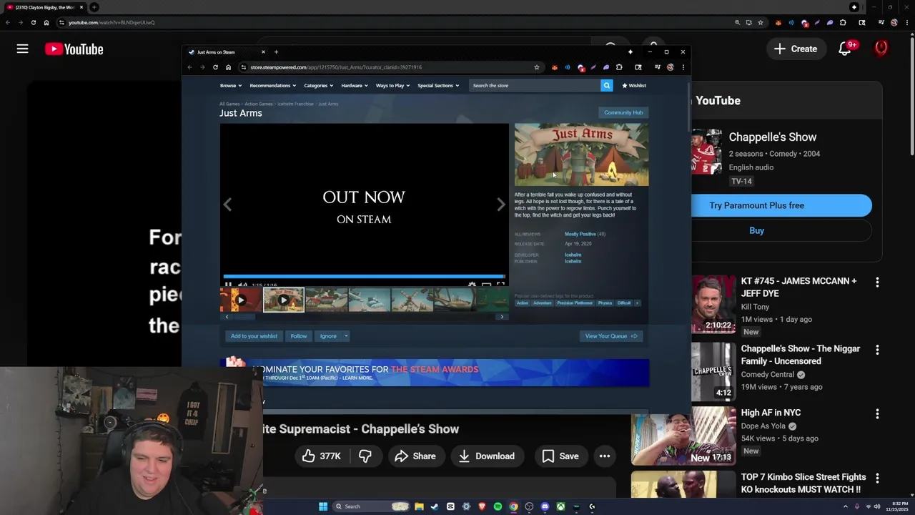Open options for High AF in NYC video
915x515 pixels.
877,414
